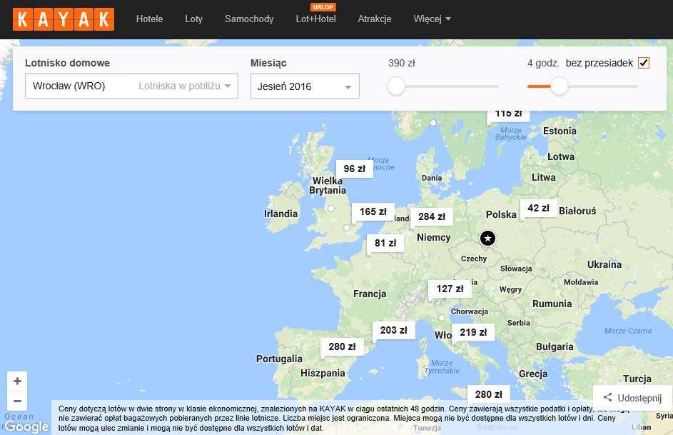Screen dimensions: 673x435
Task: Click the Udostępnij share button
Action: [x=632, y=398]
